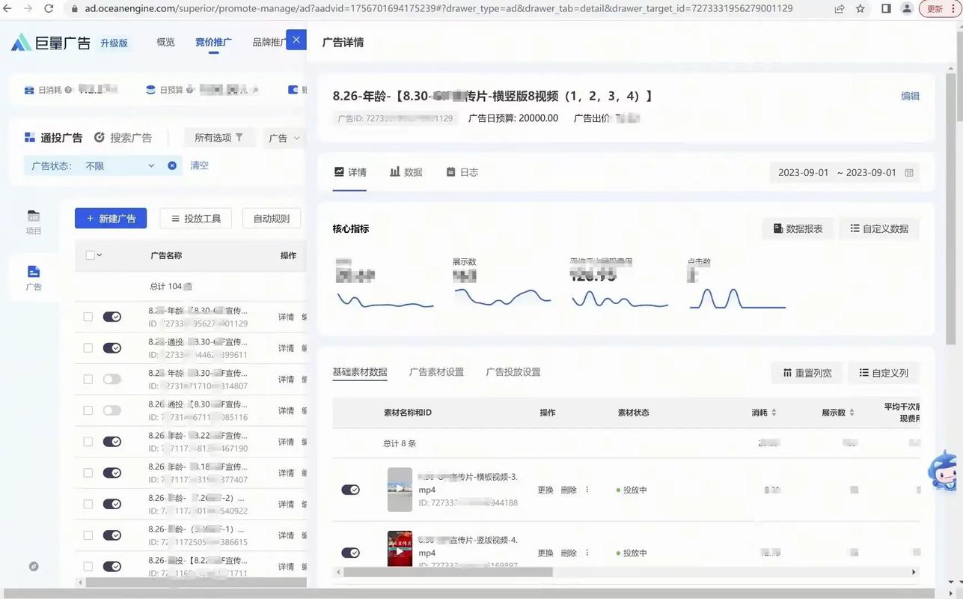Tick checkbox for ad ID ending 377407
Image resolution: width=963 pixels, height=599 pixels.
[88, 473]
